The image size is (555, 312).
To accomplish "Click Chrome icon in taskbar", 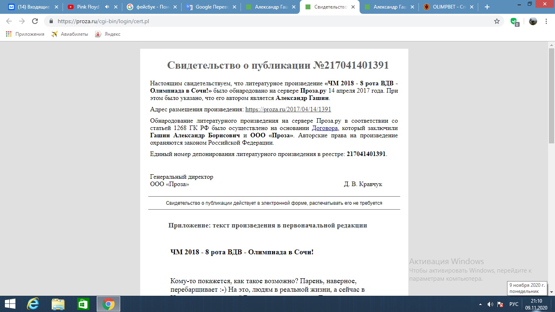I will click(108, 304).
